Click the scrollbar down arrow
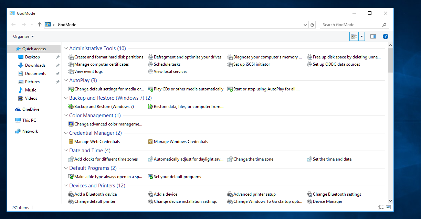 pyautogui.click(x=390, y=201)
